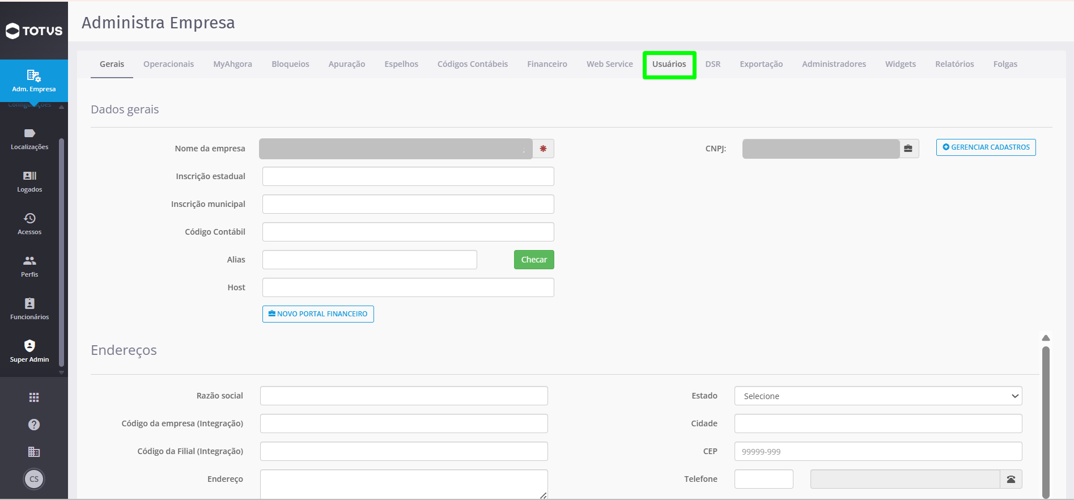Select the Apuração tab
The width and height of the screenshot is (1074, 500).
(347, 64)
